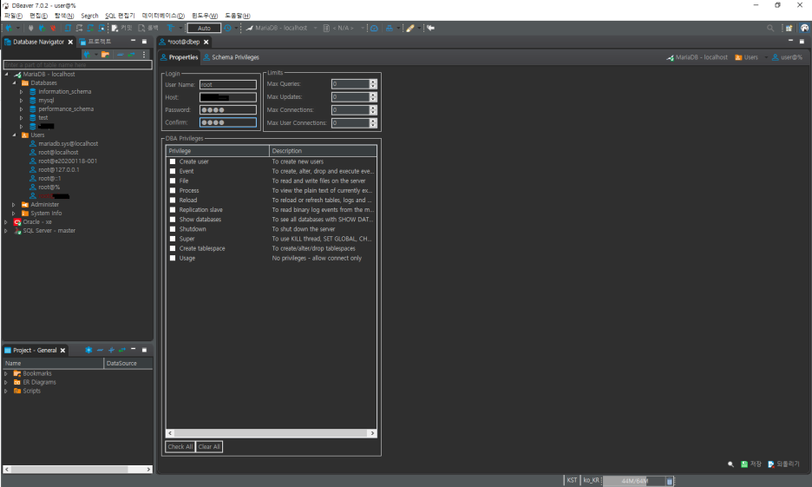Expand the Administer folder

[x=14, y=205]
